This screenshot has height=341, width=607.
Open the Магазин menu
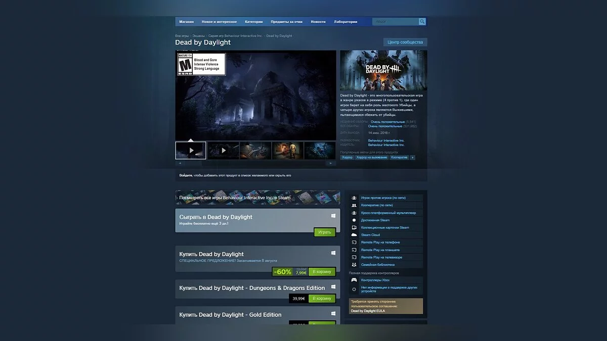187,22
